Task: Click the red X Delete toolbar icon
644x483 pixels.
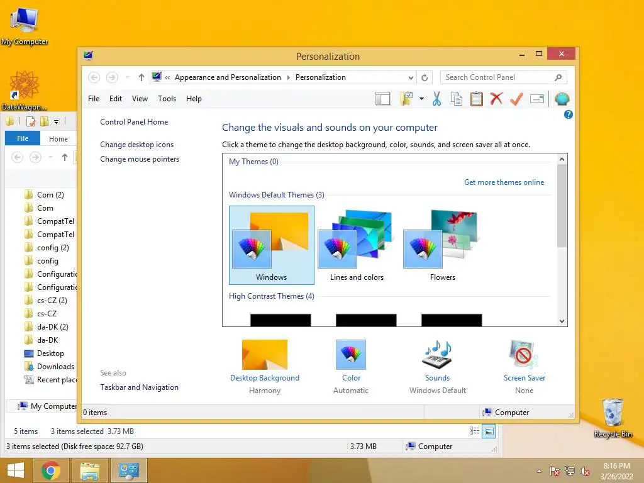Action: [x=496, y=99]
